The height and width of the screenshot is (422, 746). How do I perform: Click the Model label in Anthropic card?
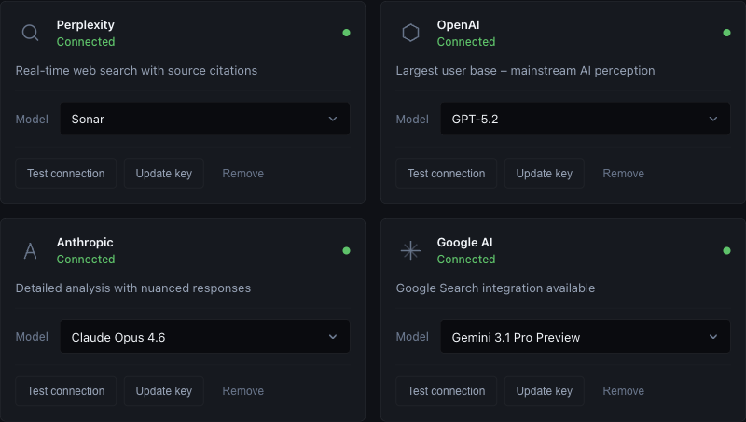tap(32, 337)
